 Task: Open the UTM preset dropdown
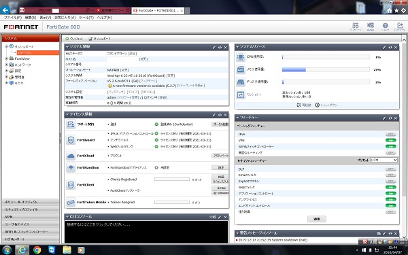point(384,160)
